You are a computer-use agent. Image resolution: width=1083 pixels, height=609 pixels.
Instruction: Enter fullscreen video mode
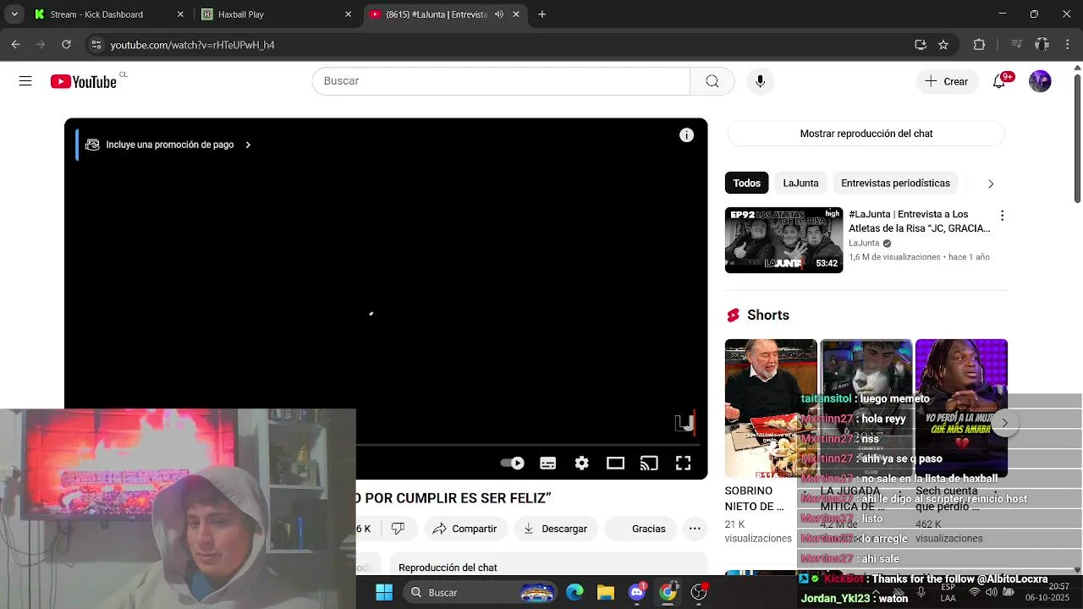(683, 463)
